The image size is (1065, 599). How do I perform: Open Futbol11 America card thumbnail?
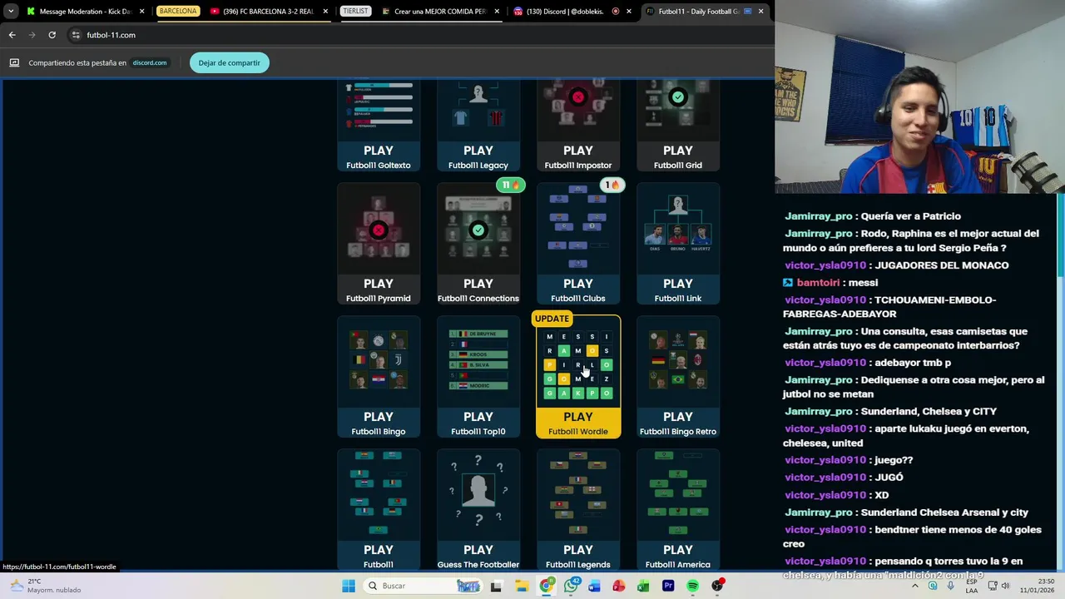(678, 494)
